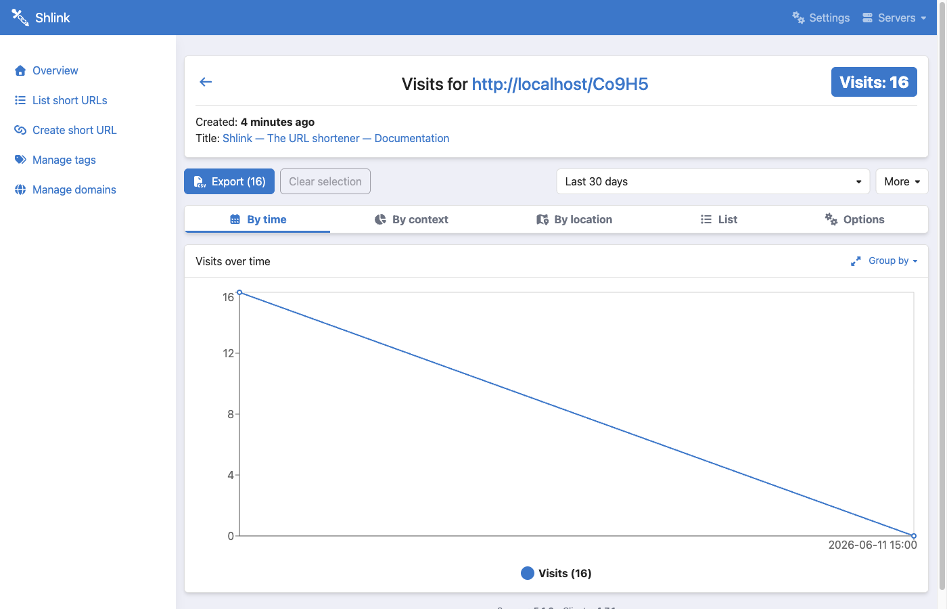Click the map marker icon on By location
This screenshot has height=609, width=947.
pos(542,219)
